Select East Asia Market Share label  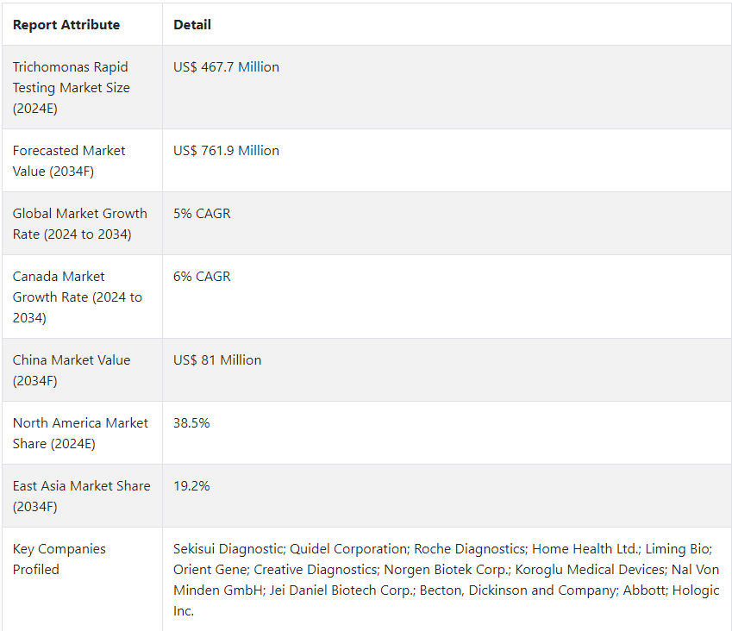81,497
